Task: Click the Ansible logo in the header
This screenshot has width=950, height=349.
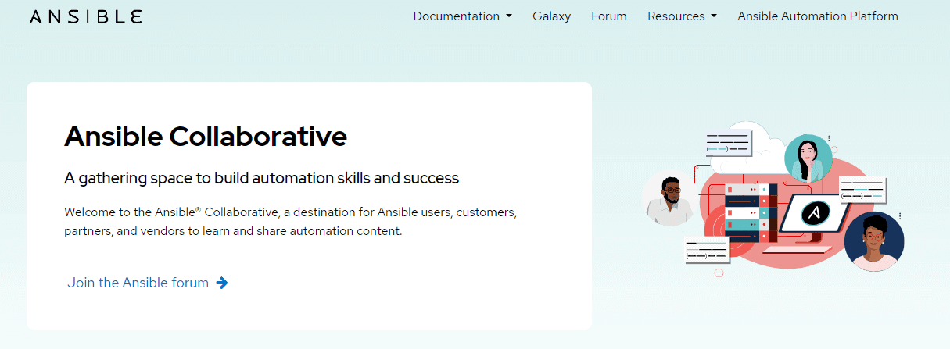Action: [86, 16]
